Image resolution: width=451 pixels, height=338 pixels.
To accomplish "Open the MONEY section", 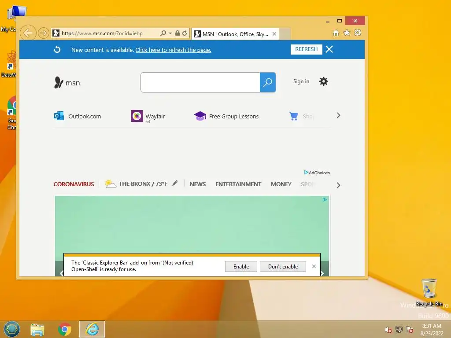I will click(x=281, y=184).
